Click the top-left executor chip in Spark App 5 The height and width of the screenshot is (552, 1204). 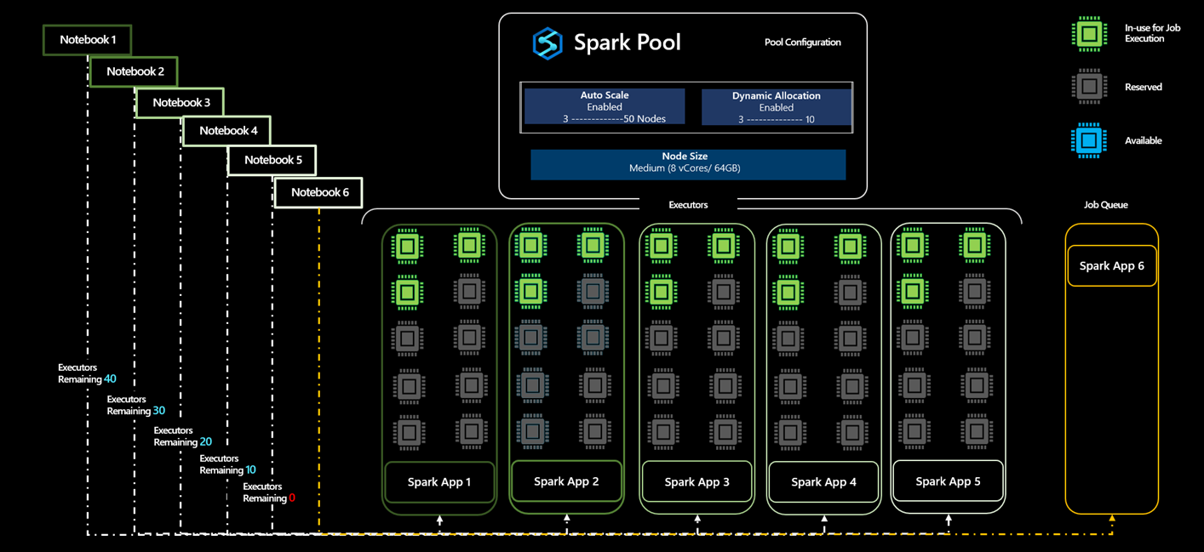coord(913,246)
